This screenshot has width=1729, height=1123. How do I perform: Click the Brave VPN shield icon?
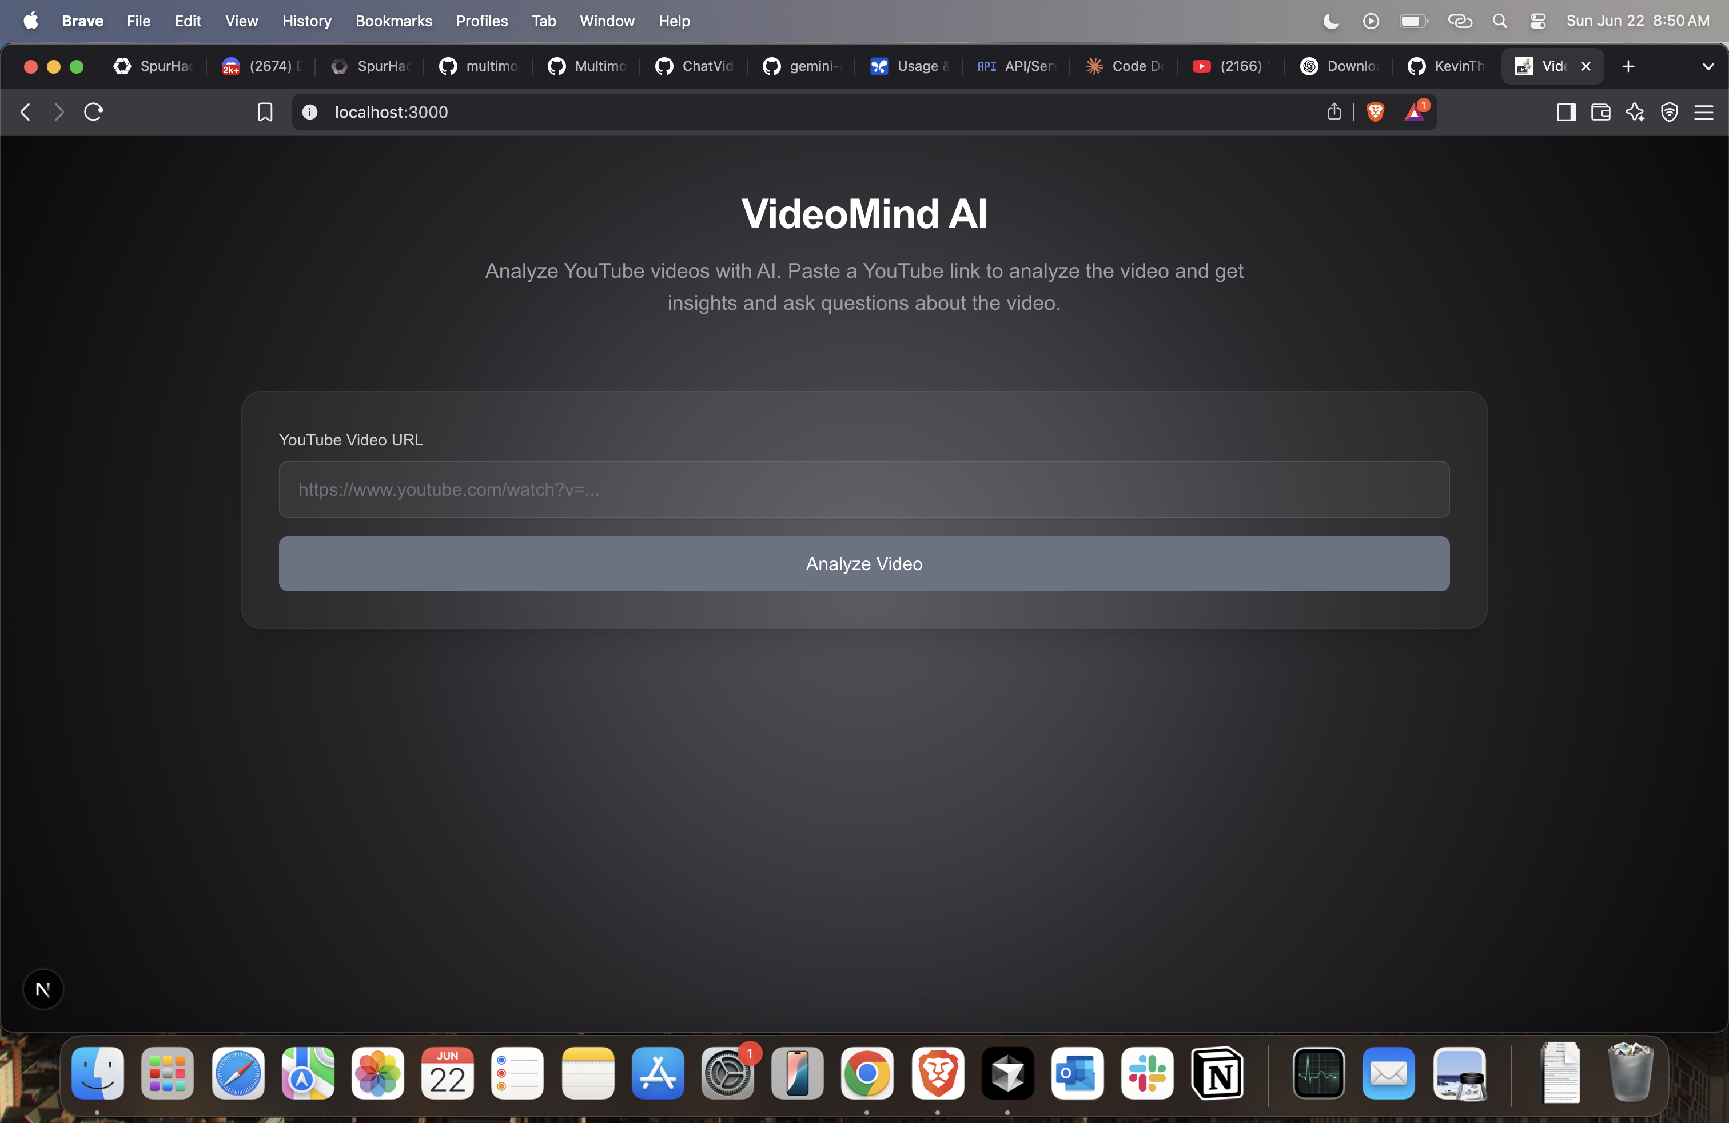(x=1669, y=112)
